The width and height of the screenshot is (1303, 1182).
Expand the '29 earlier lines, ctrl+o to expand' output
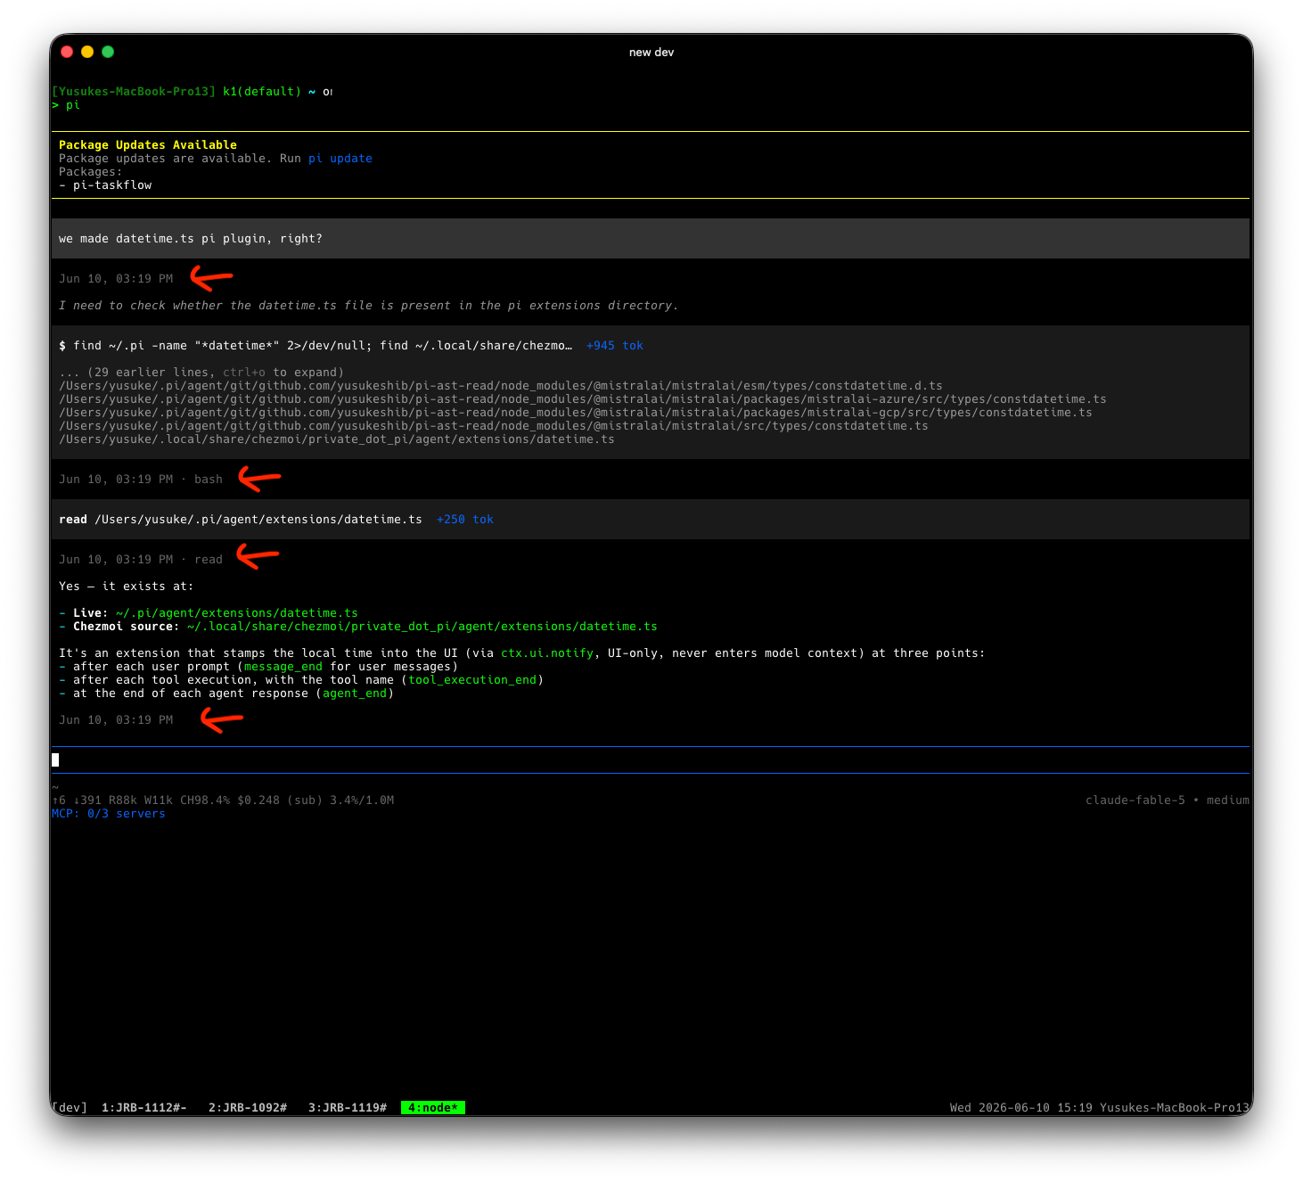click(201, 373)
